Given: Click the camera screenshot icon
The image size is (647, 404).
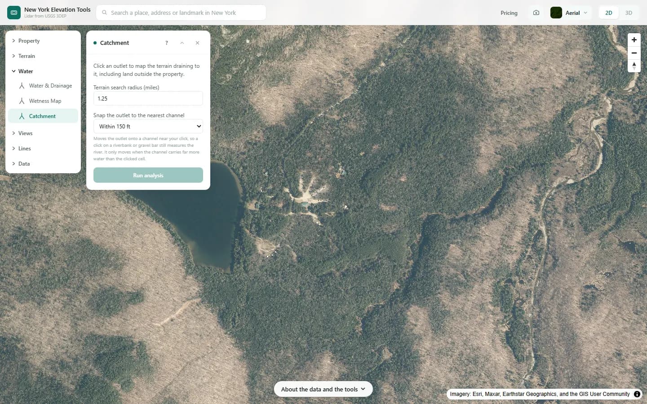Looking at the screenshot, I should click(x=536, y=13).
